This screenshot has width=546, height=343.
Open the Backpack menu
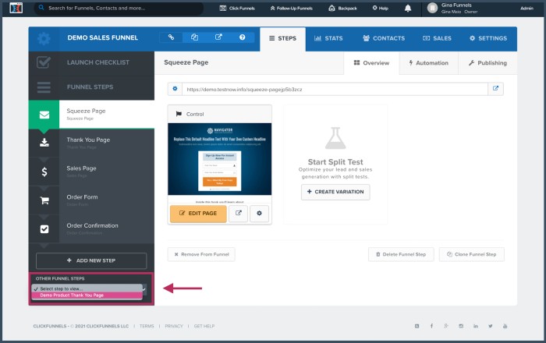tap(342, 8)
